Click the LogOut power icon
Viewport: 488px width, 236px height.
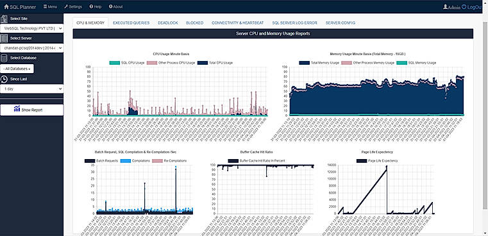(464, 6)
